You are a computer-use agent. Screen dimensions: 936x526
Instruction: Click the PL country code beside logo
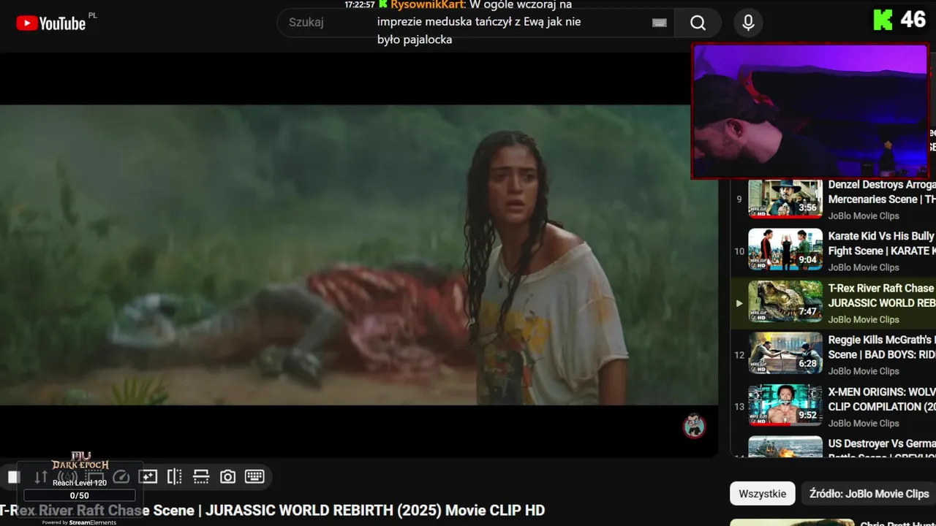(x=92, y=15)
